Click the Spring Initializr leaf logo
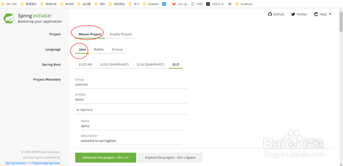This screenshot has height=166, width=343. coord(9,18)
